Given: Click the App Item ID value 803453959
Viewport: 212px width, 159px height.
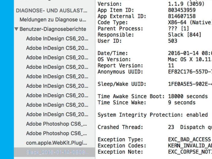Looking at the screenshot, I should coord(182,10).
